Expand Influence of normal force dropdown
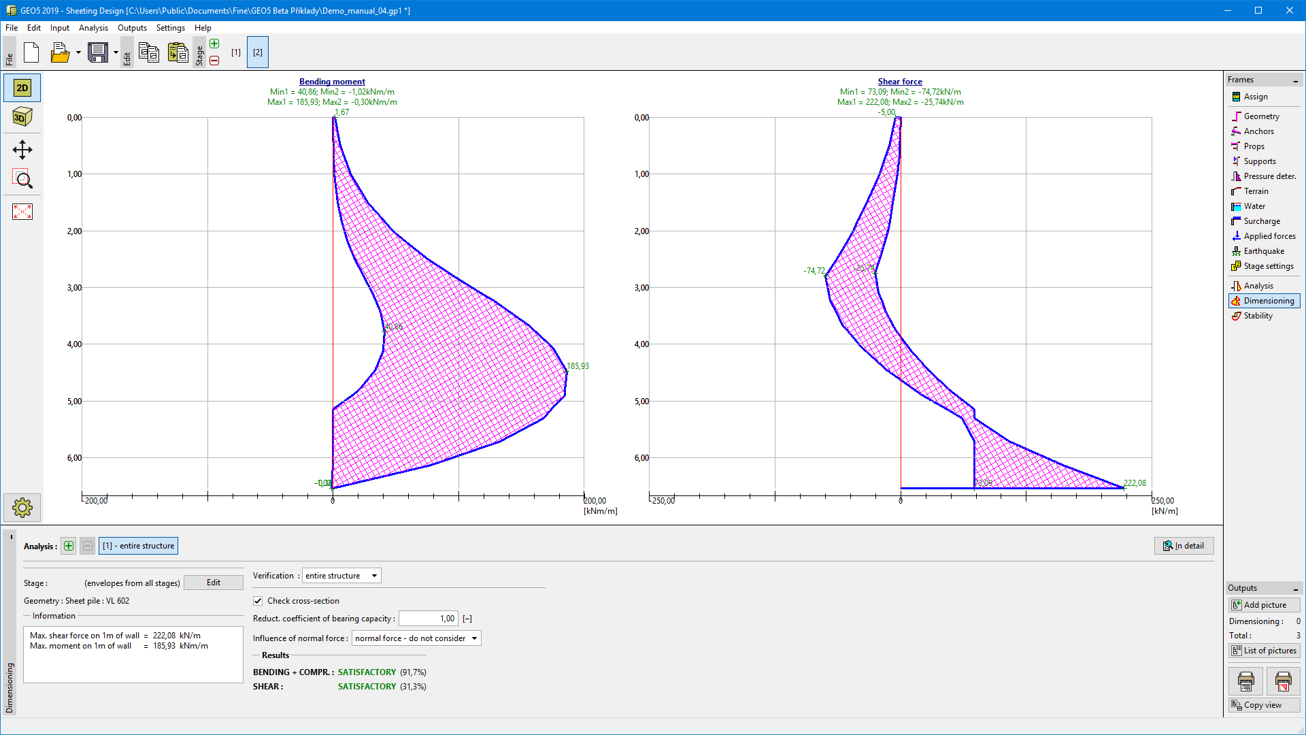The image size is (1306, 735). (416, 638)
